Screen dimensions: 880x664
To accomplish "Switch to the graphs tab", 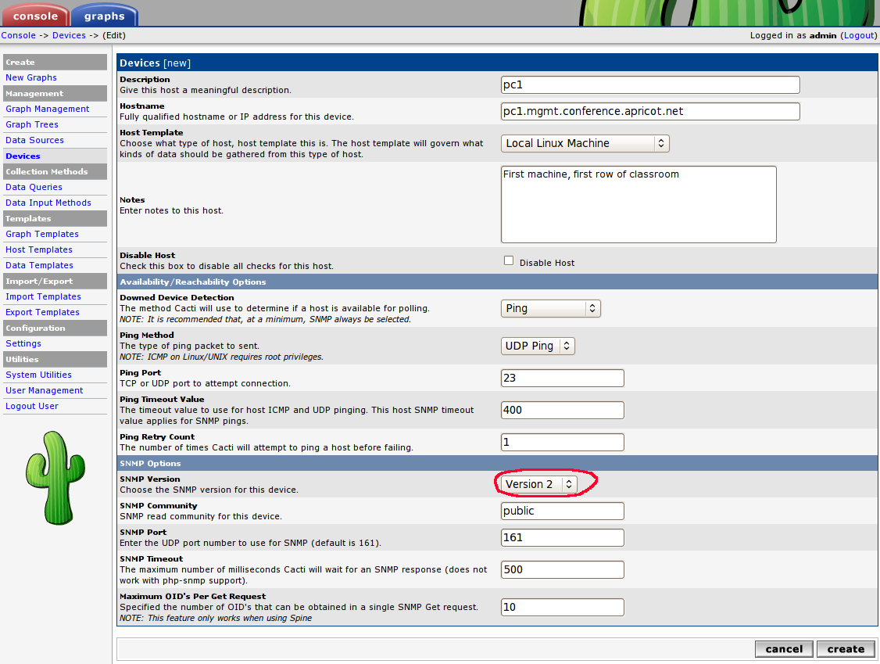I will tap(104, 16).
